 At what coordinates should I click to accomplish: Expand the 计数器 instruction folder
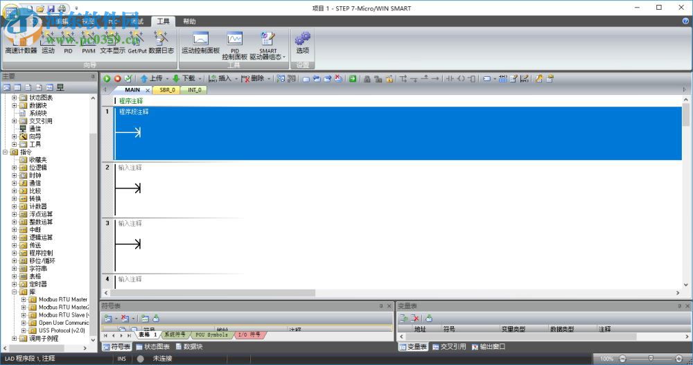click(x=14, y=206)
